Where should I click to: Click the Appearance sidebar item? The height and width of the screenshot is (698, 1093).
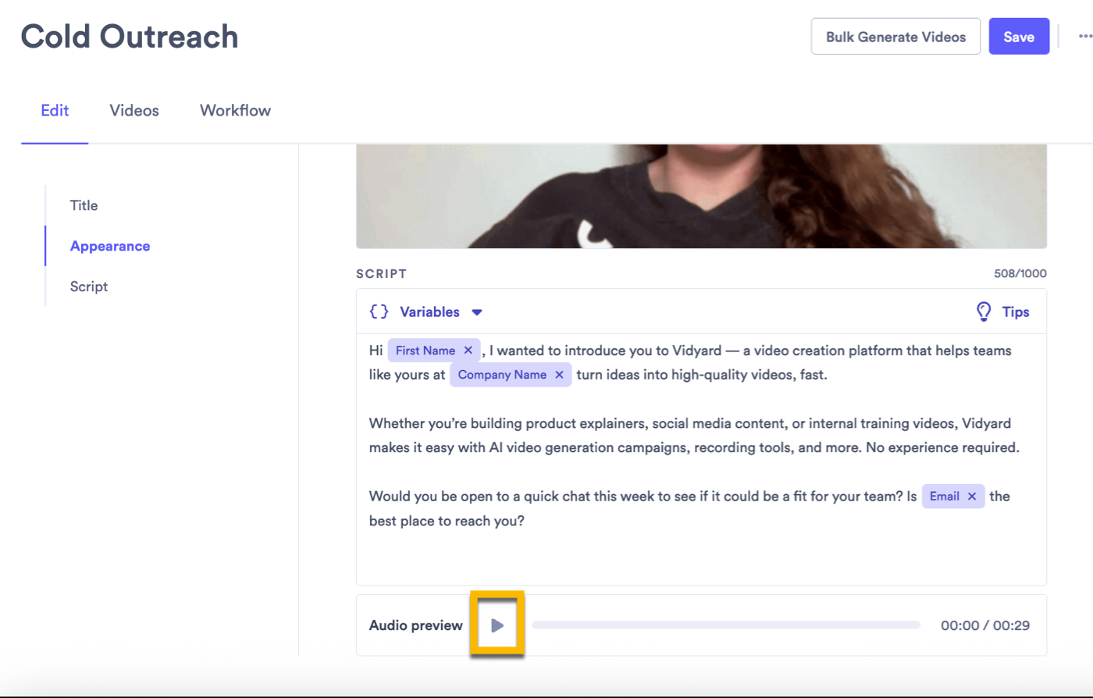pyautogui.click(x=109, y=246)
